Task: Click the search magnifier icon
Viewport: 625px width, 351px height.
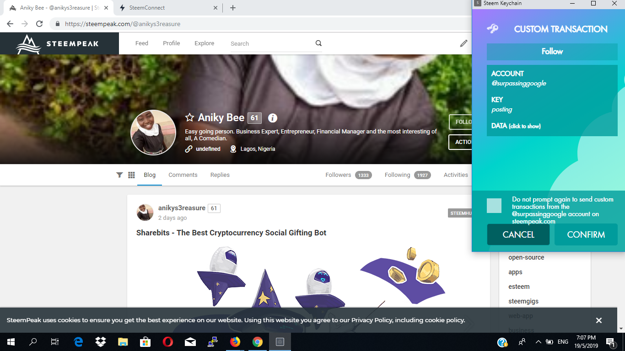Action: pyautogui.click(x=318, y=43)
